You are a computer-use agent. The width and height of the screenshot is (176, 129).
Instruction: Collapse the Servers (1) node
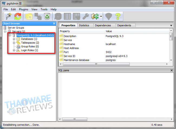pos(5,31)
